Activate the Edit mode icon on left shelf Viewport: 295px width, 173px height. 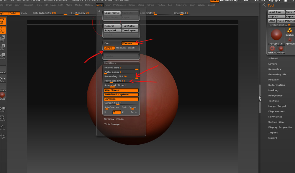coord(3,21)
